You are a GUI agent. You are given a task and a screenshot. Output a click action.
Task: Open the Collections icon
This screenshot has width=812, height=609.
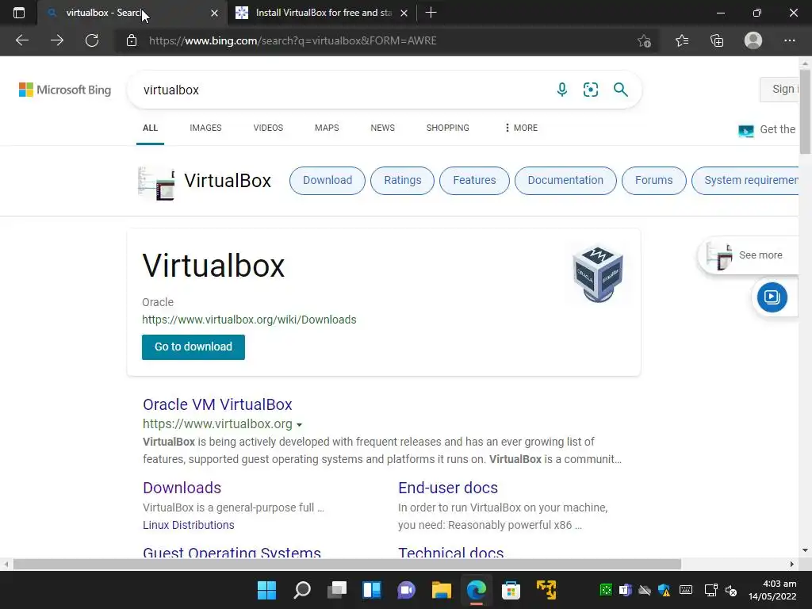[x=717, y=40]
